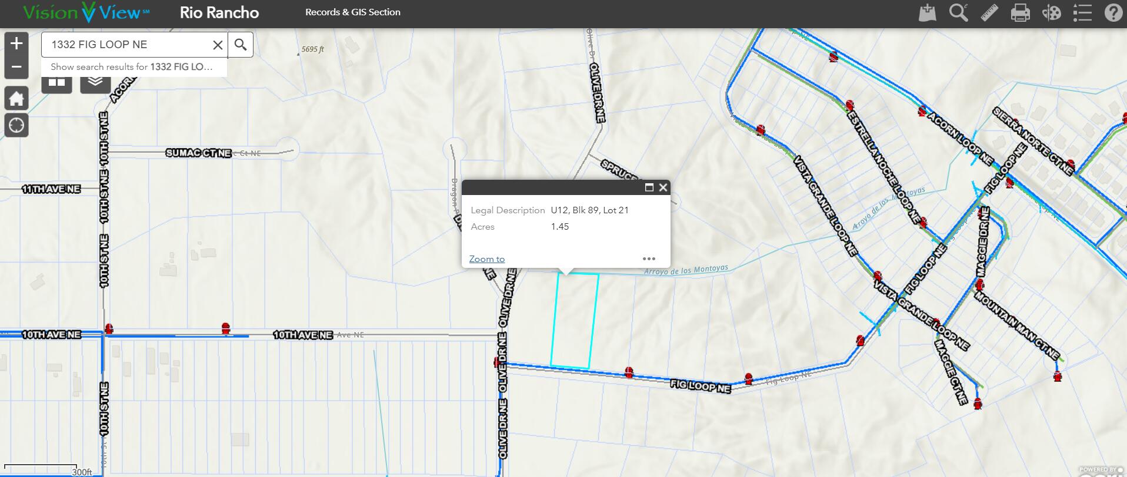Viewport: 1127px width, 477px height.
Task: Maximize the parcel info popup
Action: click(x=649, y=187)
